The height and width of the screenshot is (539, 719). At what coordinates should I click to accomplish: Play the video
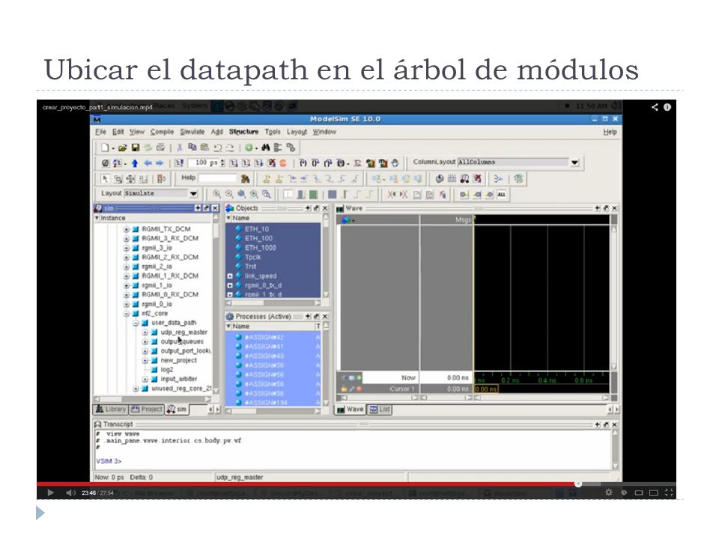(x=50, y=493)
